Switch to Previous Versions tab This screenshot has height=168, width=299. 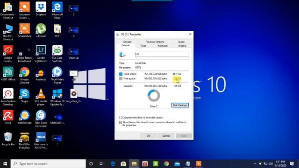155,42
